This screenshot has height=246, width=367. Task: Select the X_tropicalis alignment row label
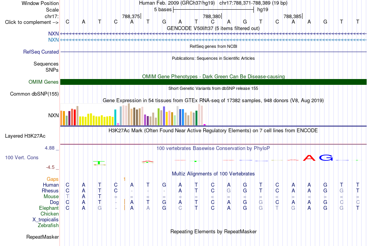pos(46,220)
